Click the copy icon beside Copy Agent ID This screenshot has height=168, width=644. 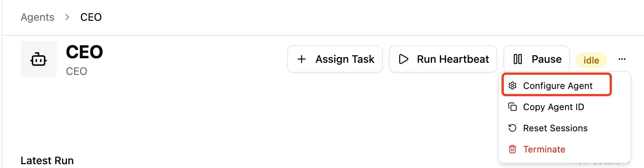pyautogui.click(x=512, y=107)
